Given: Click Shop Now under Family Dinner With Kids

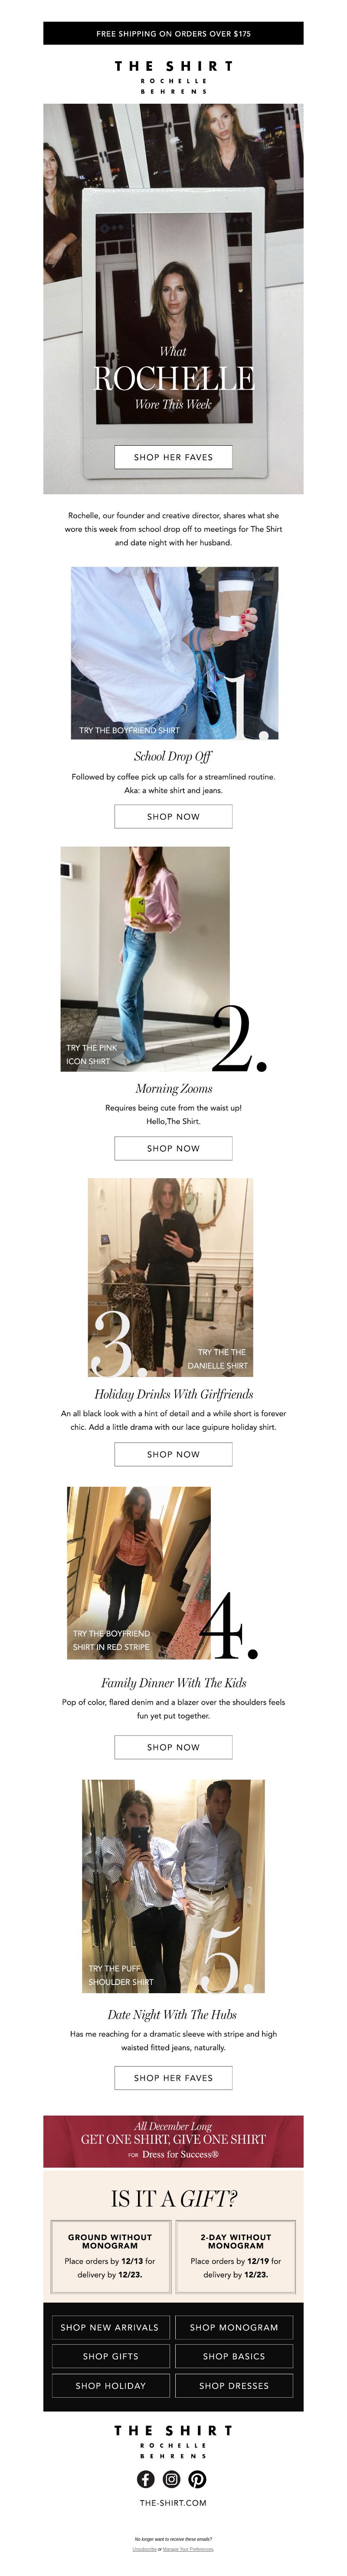Looking at the screenshot, I should 173,1747.
